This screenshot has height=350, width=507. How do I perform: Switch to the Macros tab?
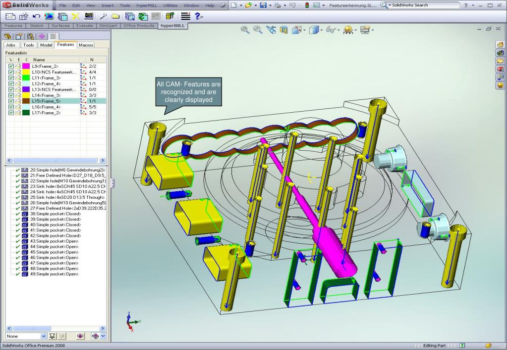click(86, 45)
